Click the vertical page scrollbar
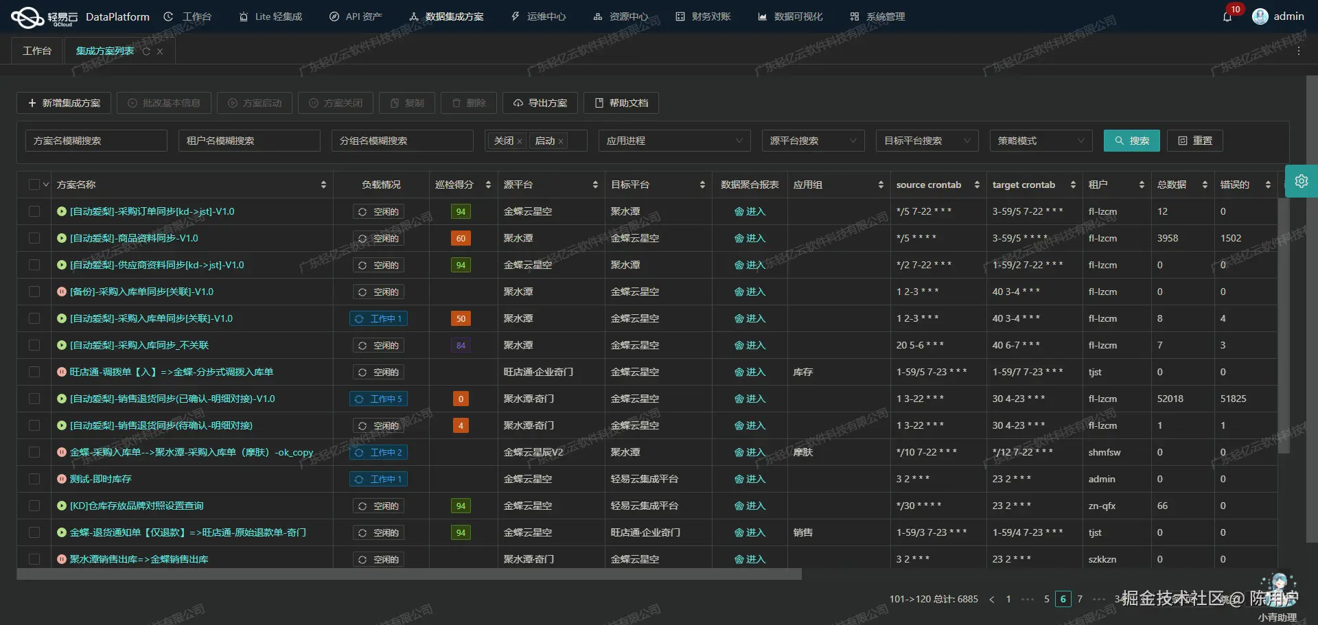Viewport: 1318px width, 625px height. tap(1312, 309)
